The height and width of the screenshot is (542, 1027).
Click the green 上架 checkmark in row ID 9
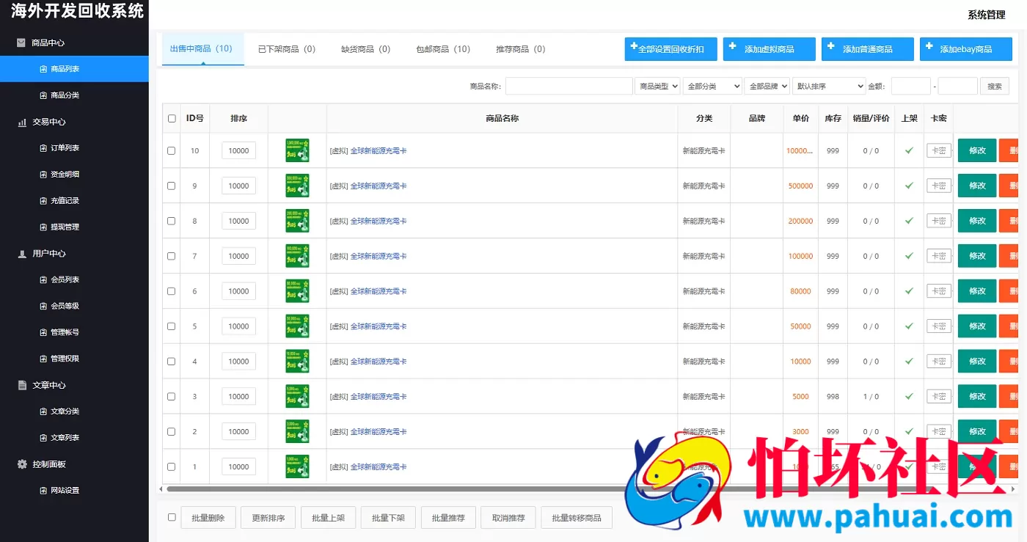(x=909, y=186)
